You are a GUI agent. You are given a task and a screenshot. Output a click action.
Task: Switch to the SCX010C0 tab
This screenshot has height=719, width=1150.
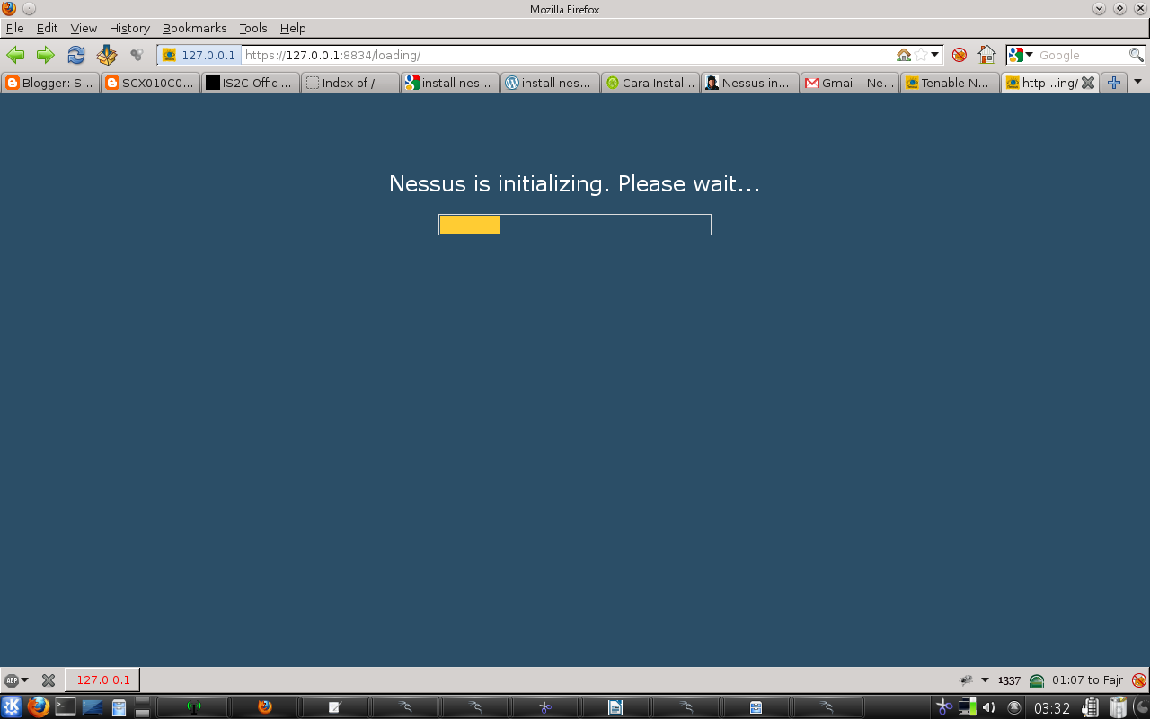click(150, 83)
